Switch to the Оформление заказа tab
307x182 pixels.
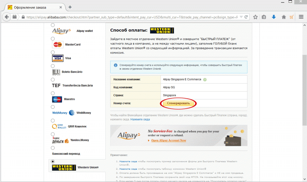point(35,8)
